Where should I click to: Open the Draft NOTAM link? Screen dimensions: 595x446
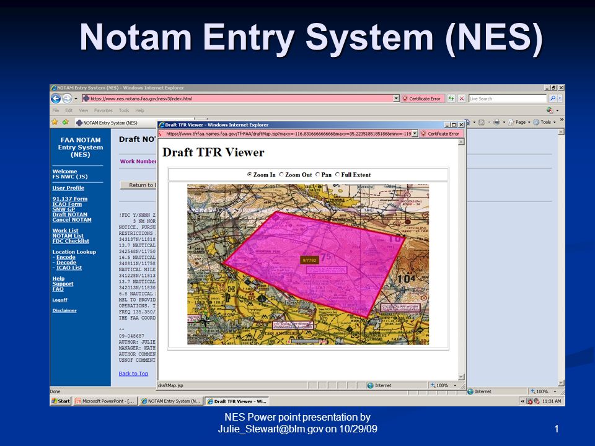(x=70, y=214)
